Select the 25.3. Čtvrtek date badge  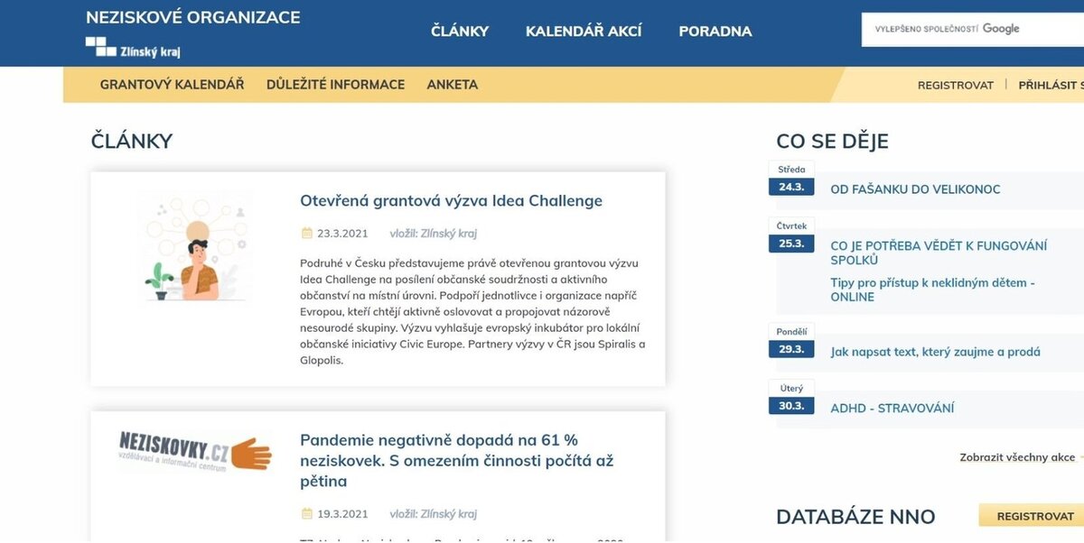(791, 235)
